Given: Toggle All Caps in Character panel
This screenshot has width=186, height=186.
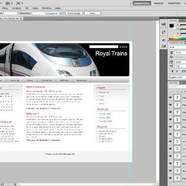Looking at the screenshot, I should (x=184, y=72).
